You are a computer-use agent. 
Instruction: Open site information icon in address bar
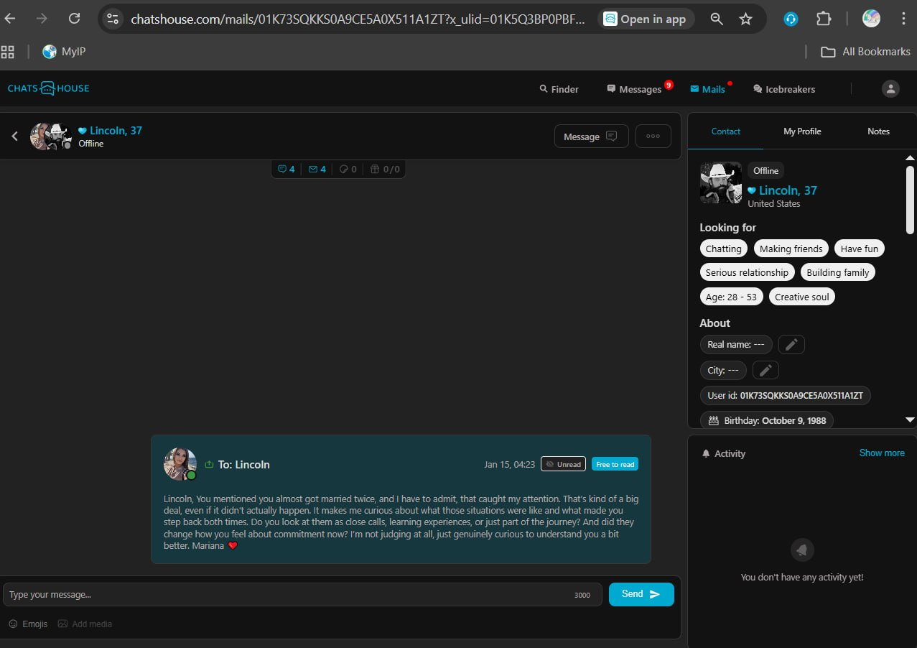112,19
